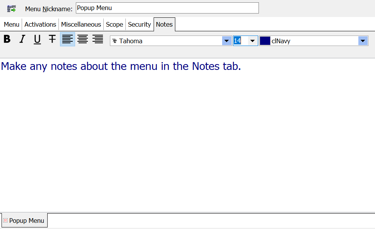Click the Menu Nickname text field

[167, 8]
